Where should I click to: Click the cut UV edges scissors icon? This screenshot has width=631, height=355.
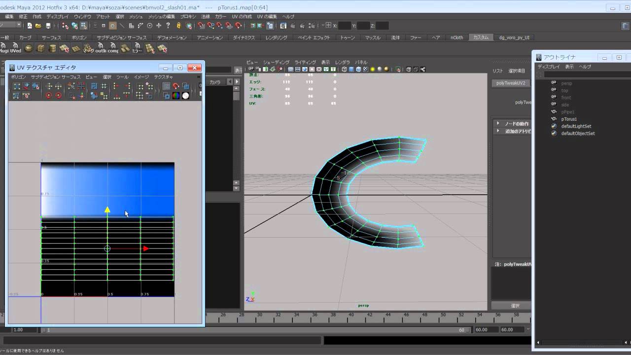pos(71,86)
